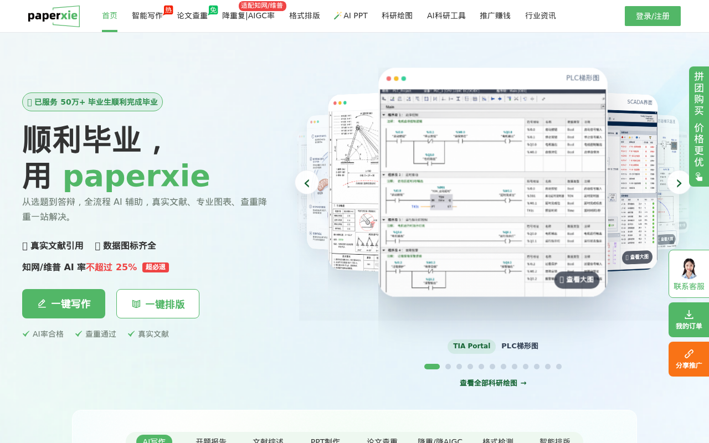Click the pencil icon in 一键写作
The width and height of the screenshot is (709, 443).
(42, 303)
